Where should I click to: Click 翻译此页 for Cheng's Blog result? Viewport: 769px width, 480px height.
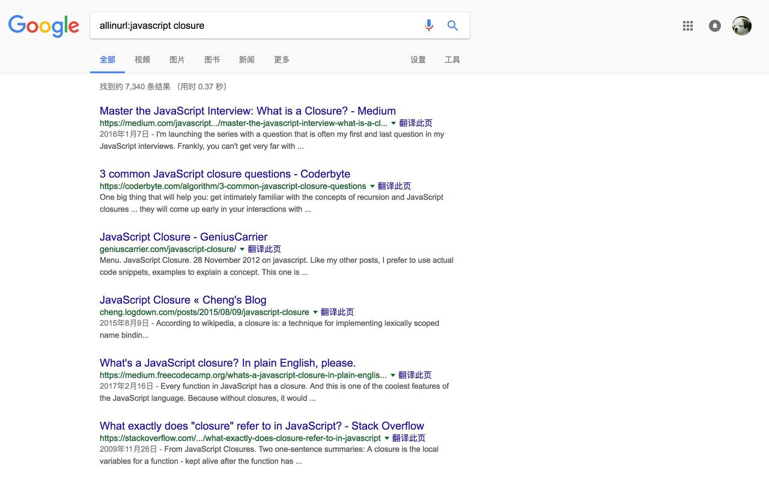pos(337,312)
